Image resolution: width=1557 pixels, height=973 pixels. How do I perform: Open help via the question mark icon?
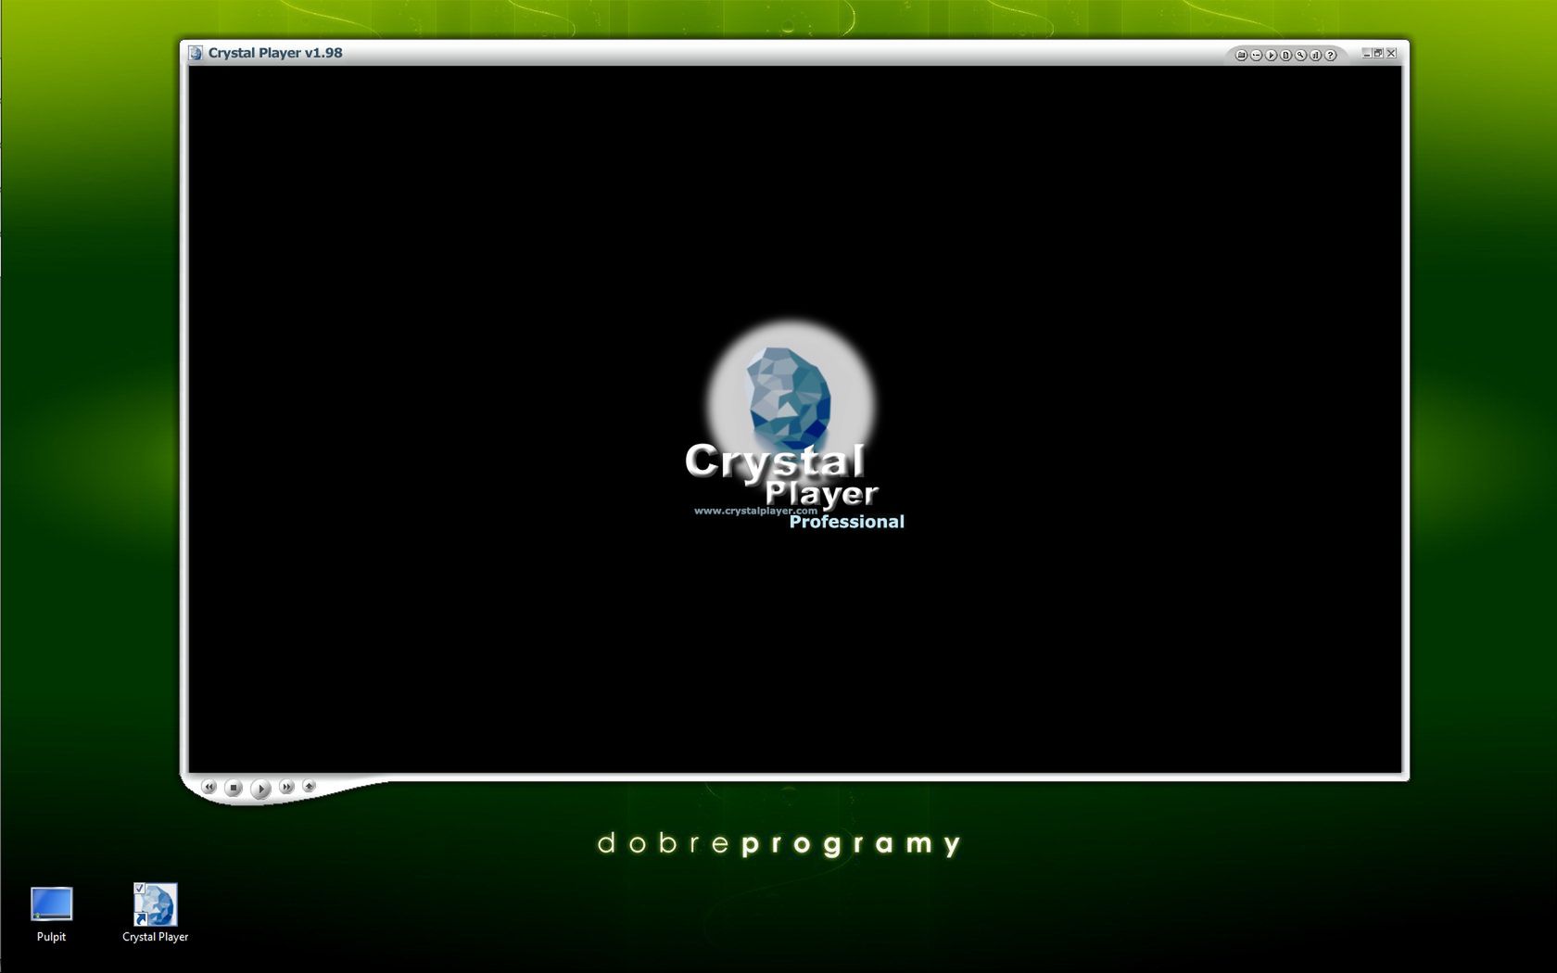(x=1330, y=55)
